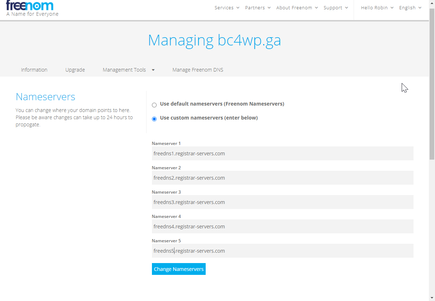Expand the Support menu

335,8
